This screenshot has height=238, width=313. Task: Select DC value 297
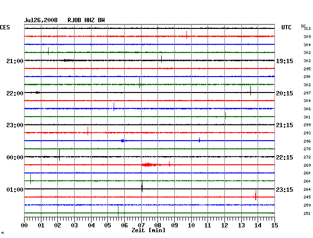coord(307,93)
